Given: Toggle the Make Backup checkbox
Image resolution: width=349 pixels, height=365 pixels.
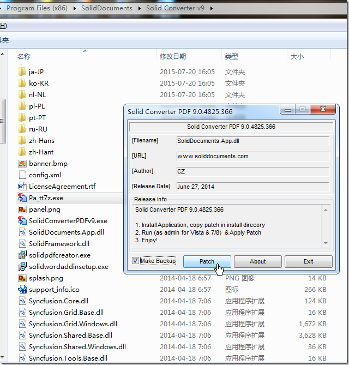Looking at the screenshot, I should [135, 260].
